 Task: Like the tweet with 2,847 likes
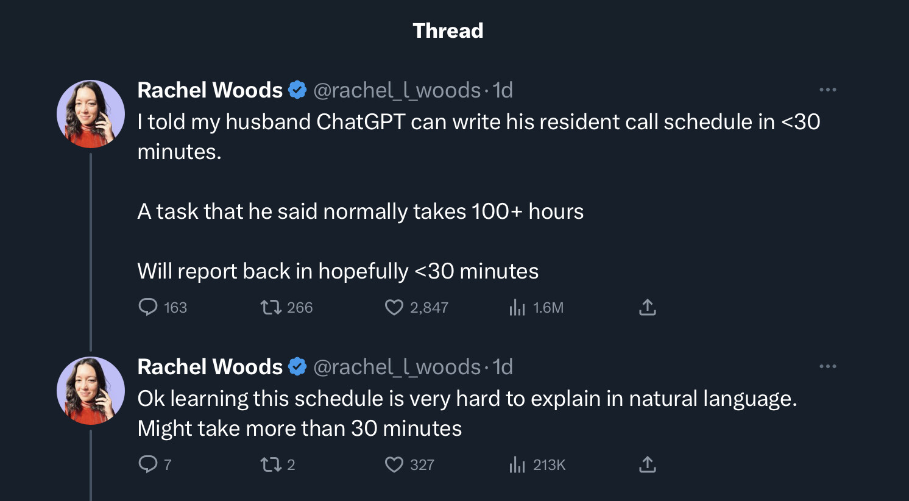point(394,307)
